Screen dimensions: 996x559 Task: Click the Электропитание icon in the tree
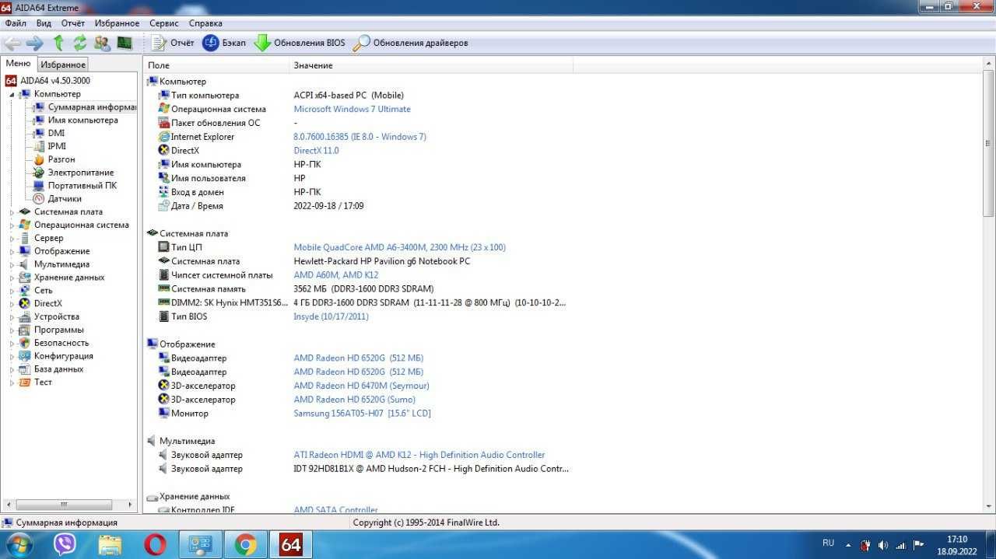(x=39, y=173)
